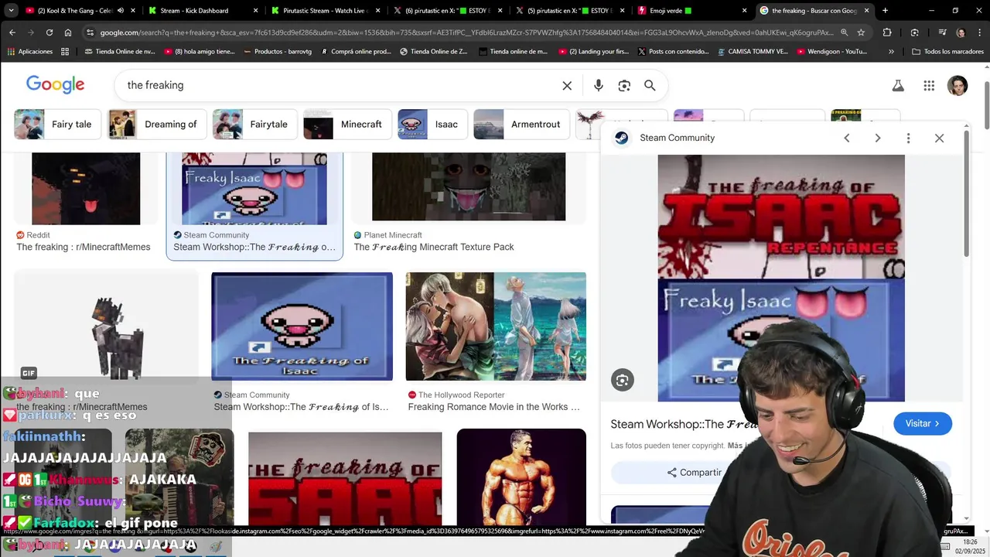Open the Aplicaciones bookmark
The image size is (990, 557).
(29, 51)
